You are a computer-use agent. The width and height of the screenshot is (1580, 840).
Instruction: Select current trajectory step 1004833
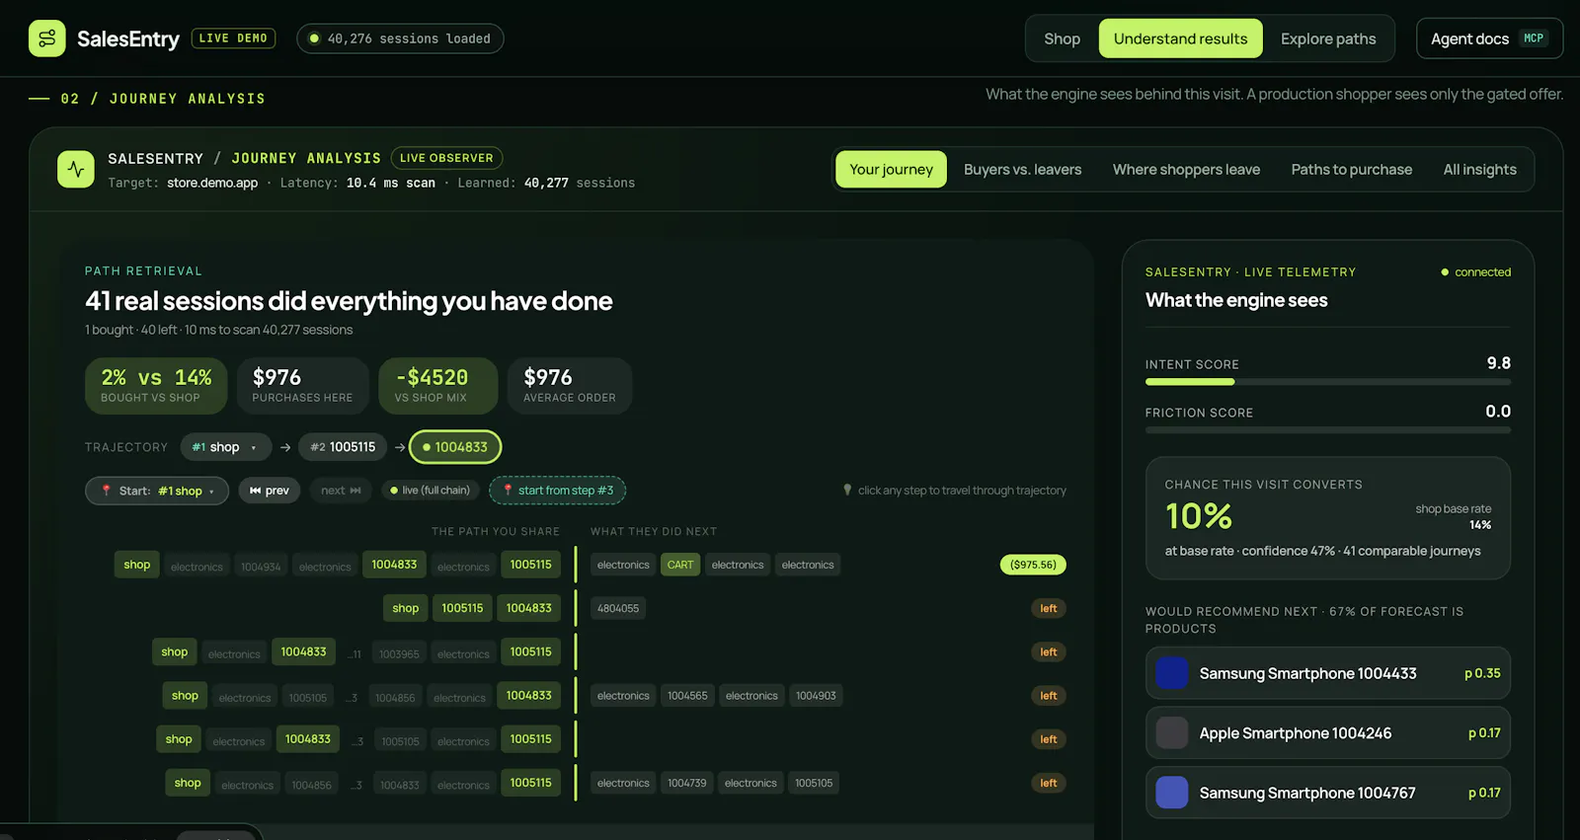point(455,447)
